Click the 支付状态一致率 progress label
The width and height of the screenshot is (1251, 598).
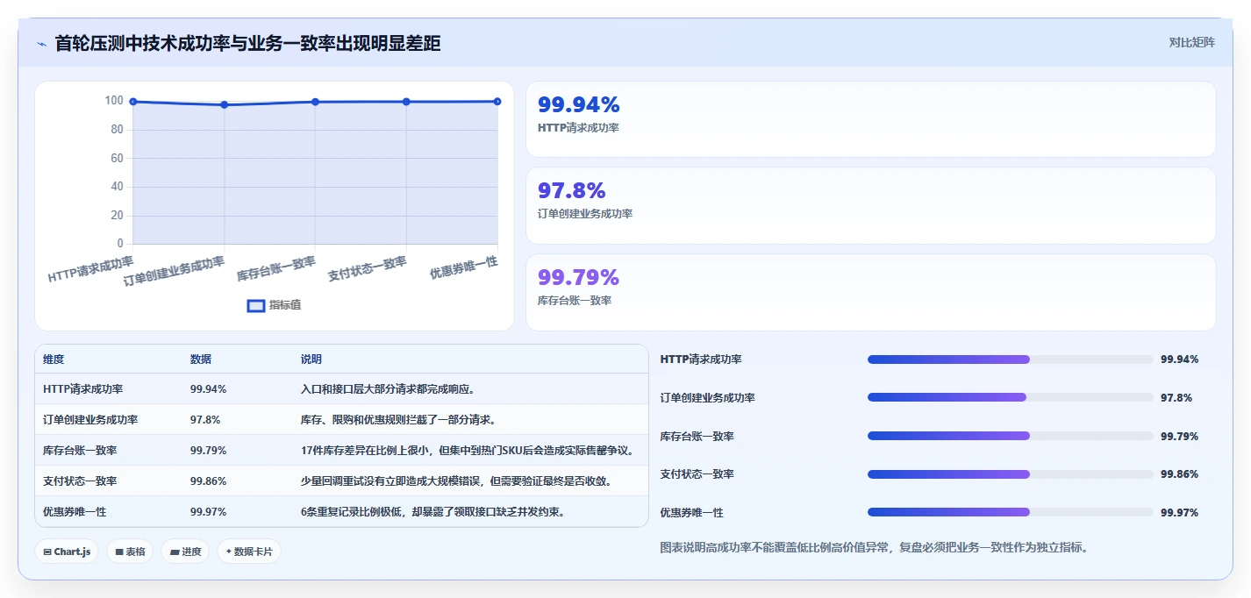697,474
